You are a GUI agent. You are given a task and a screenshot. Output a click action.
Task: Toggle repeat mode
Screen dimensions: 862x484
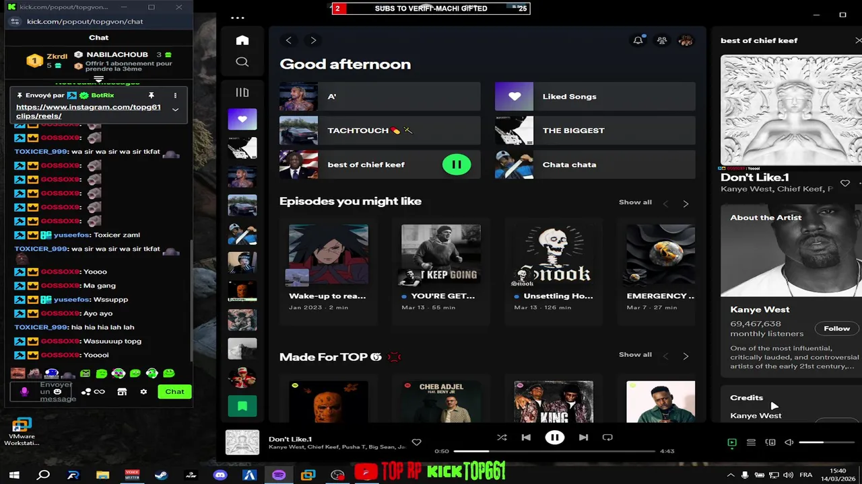tap(607, 438)
